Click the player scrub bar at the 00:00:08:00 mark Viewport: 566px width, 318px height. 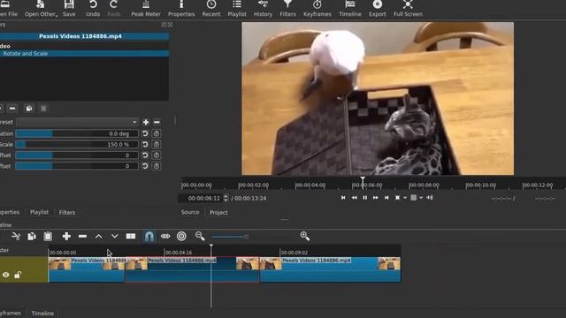tap(409, 185)
